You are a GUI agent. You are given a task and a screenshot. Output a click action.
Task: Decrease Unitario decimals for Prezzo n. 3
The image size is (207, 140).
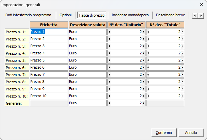(x=109, y=46)
